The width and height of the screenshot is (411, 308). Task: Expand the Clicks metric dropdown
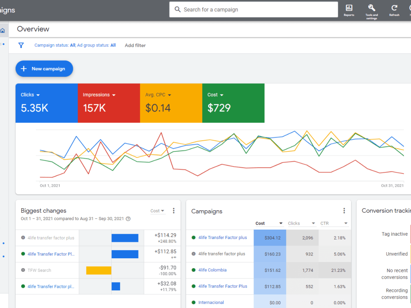38,95
